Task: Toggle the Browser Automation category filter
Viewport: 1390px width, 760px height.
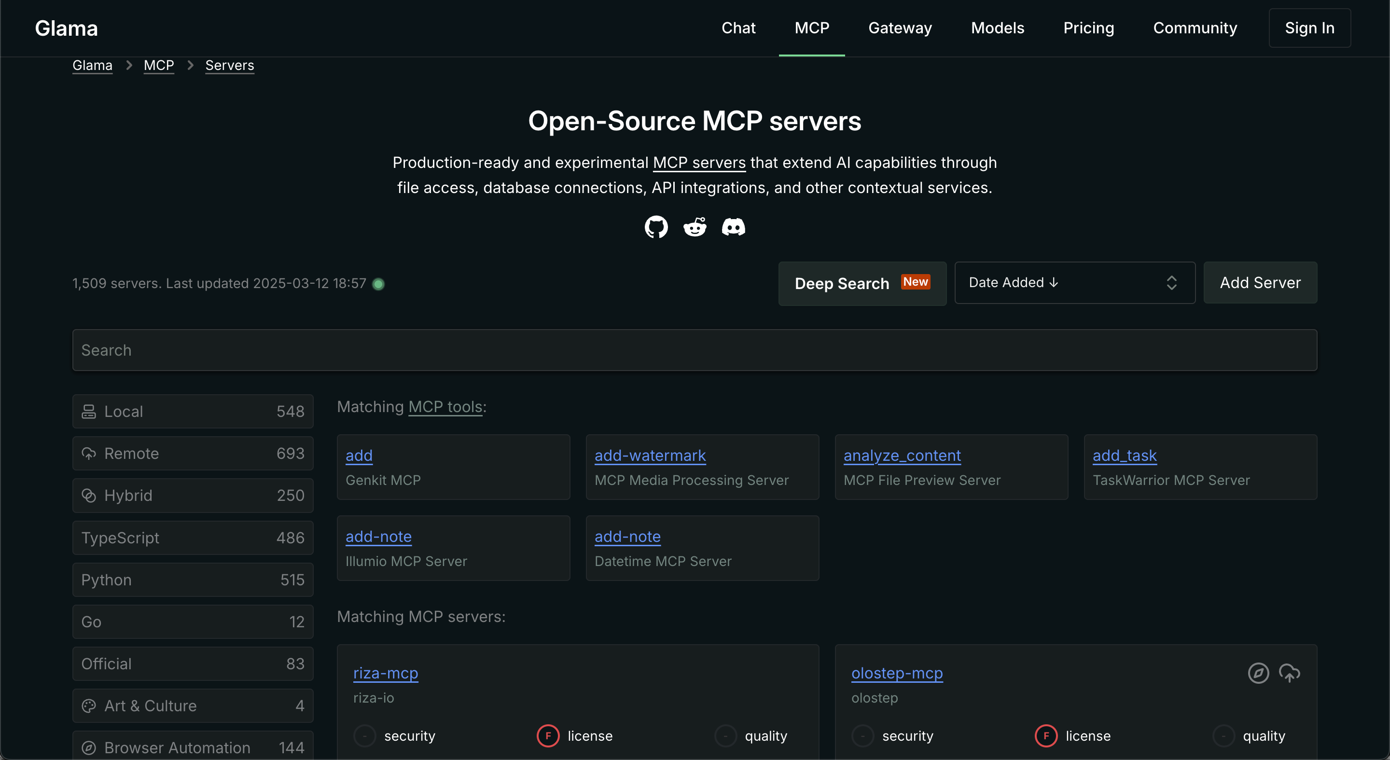Action: click(193, 747)
